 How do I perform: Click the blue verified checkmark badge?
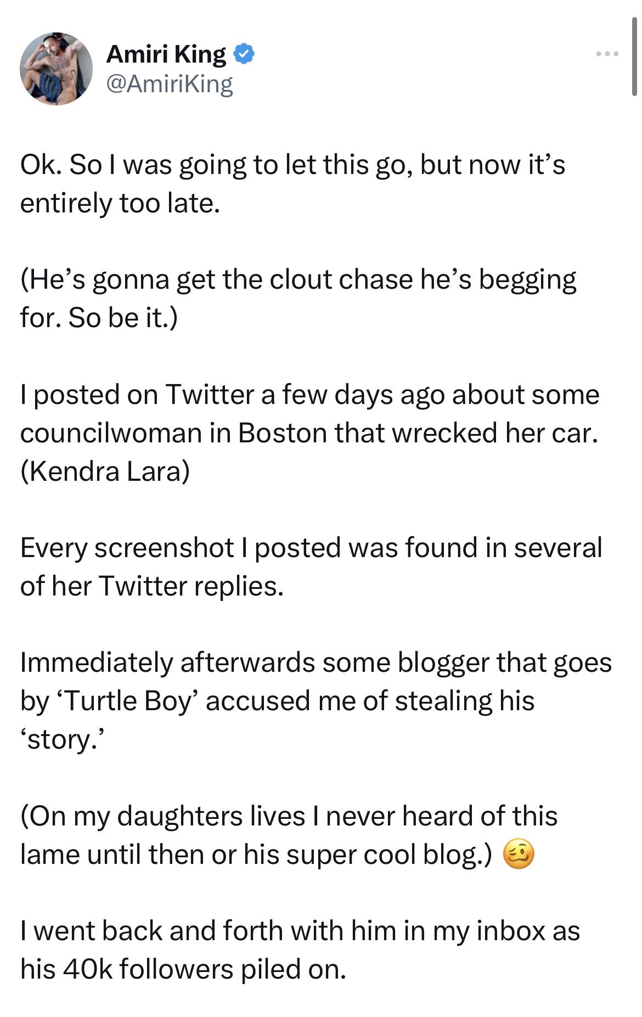tap(244, 54)
